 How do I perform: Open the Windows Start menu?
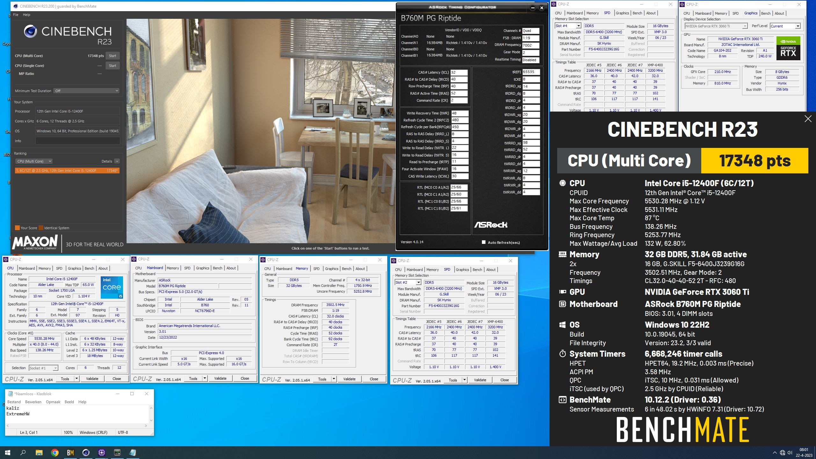coord(8,452)
